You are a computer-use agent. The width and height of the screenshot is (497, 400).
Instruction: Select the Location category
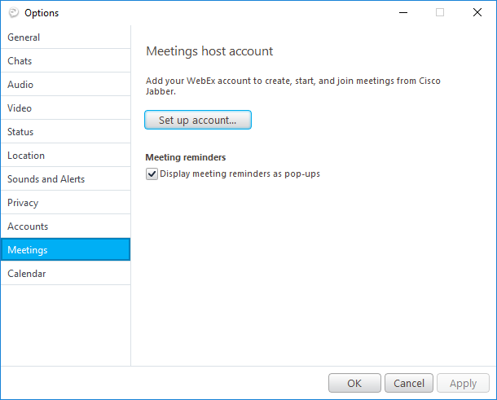(x=66, y=156)
